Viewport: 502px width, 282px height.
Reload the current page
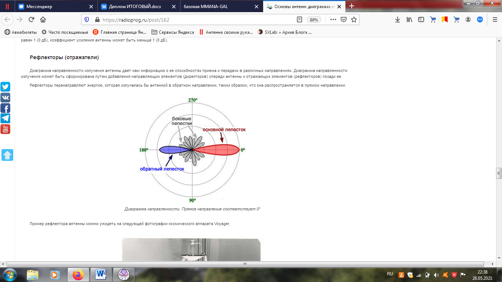(x=31, y=19)
